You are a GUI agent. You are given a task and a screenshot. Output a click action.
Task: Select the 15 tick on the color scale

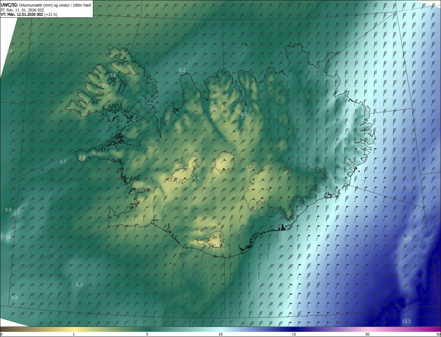[x=294, y=334]
